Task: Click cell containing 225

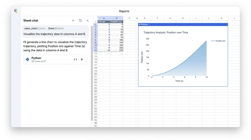Action: [117, 48]
